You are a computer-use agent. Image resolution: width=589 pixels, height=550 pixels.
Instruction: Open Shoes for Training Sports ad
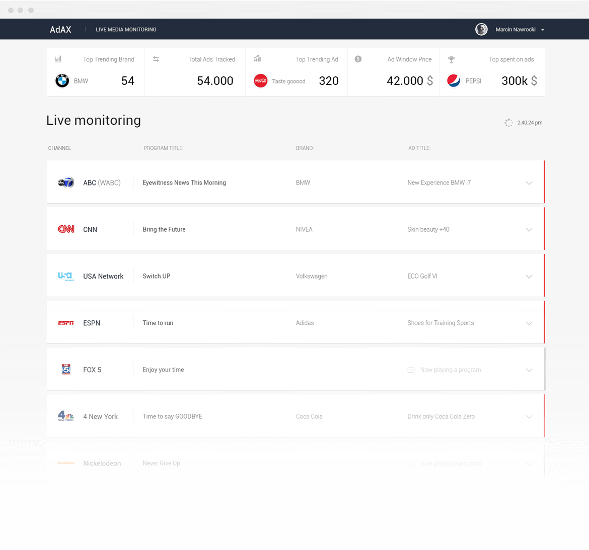[x=440, y=323]
